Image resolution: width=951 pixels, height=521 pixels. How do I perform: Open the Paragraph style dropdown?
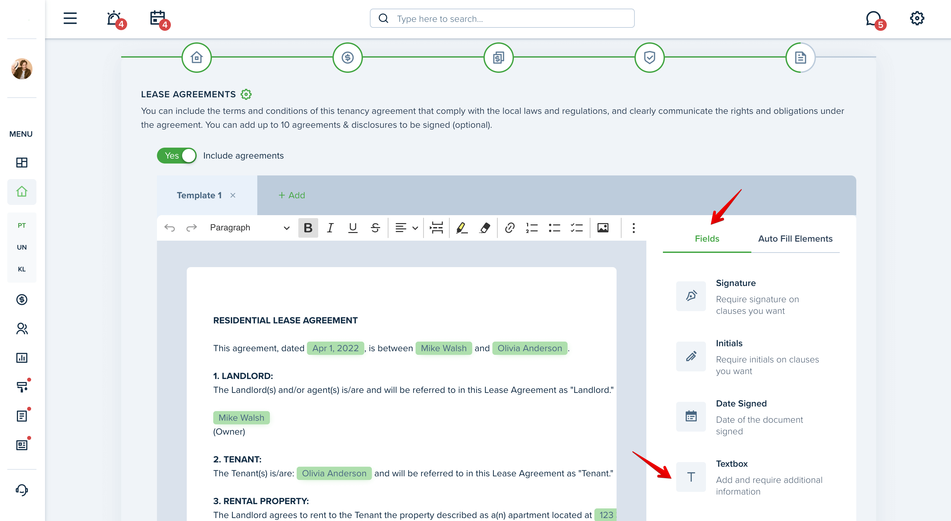coord(250,228)
